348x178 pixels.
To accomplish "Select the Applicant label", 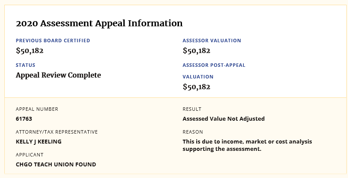I will pyautogui.click(x=29, y=155).
